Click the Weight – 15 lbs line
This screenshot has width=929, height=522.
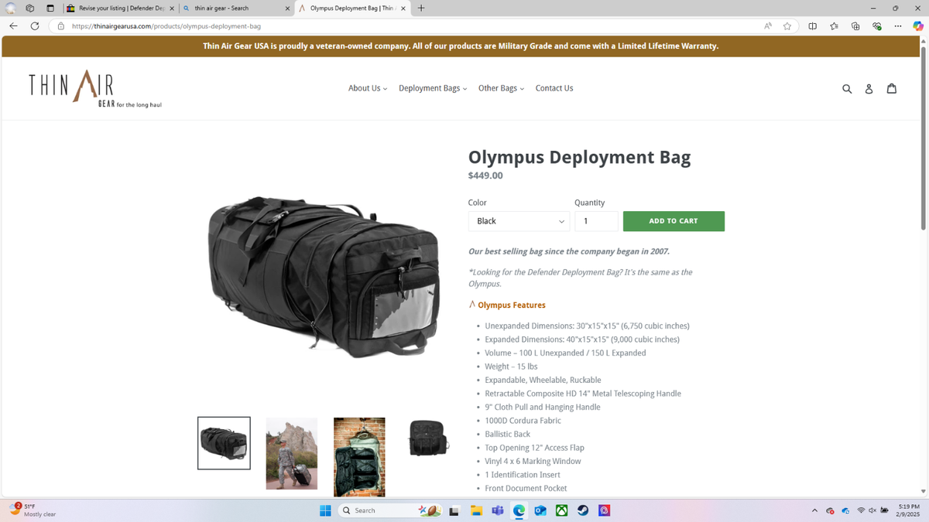[x=511, y=367]
